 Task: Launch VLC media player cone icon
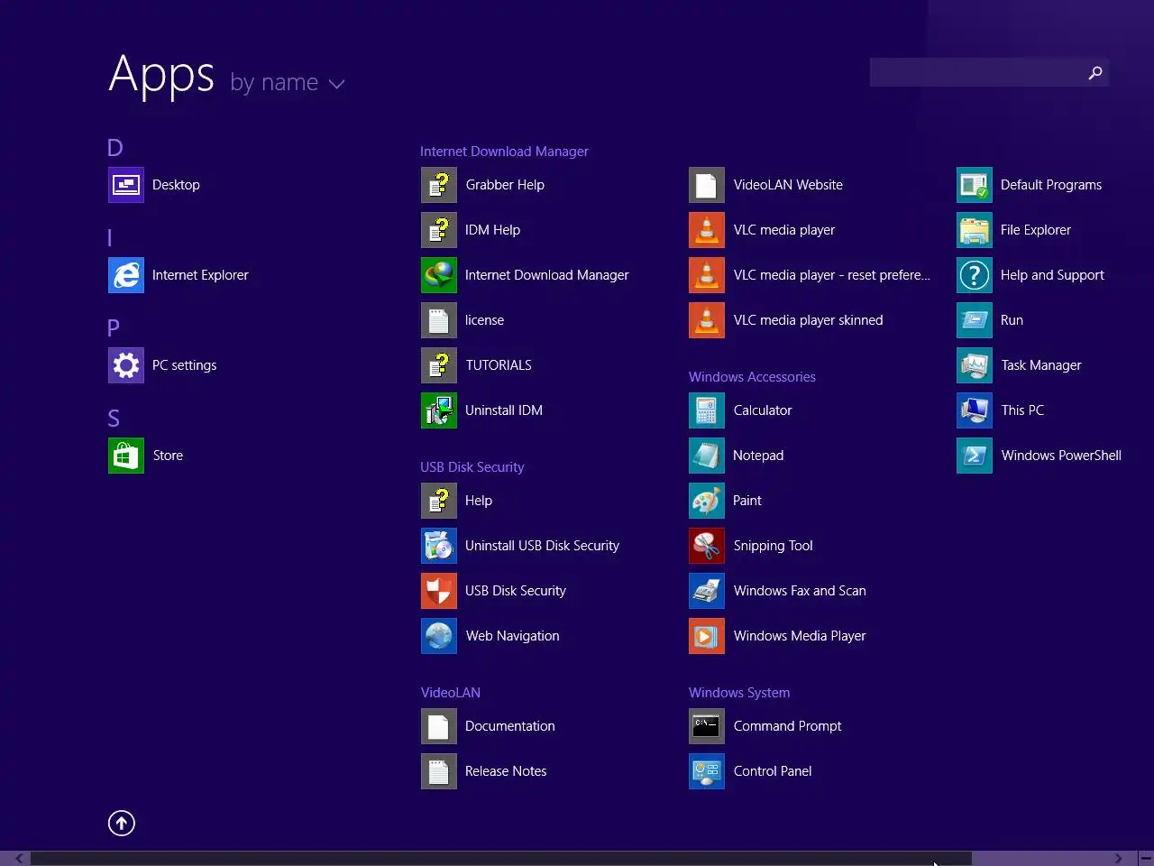[x=707, y=230]
